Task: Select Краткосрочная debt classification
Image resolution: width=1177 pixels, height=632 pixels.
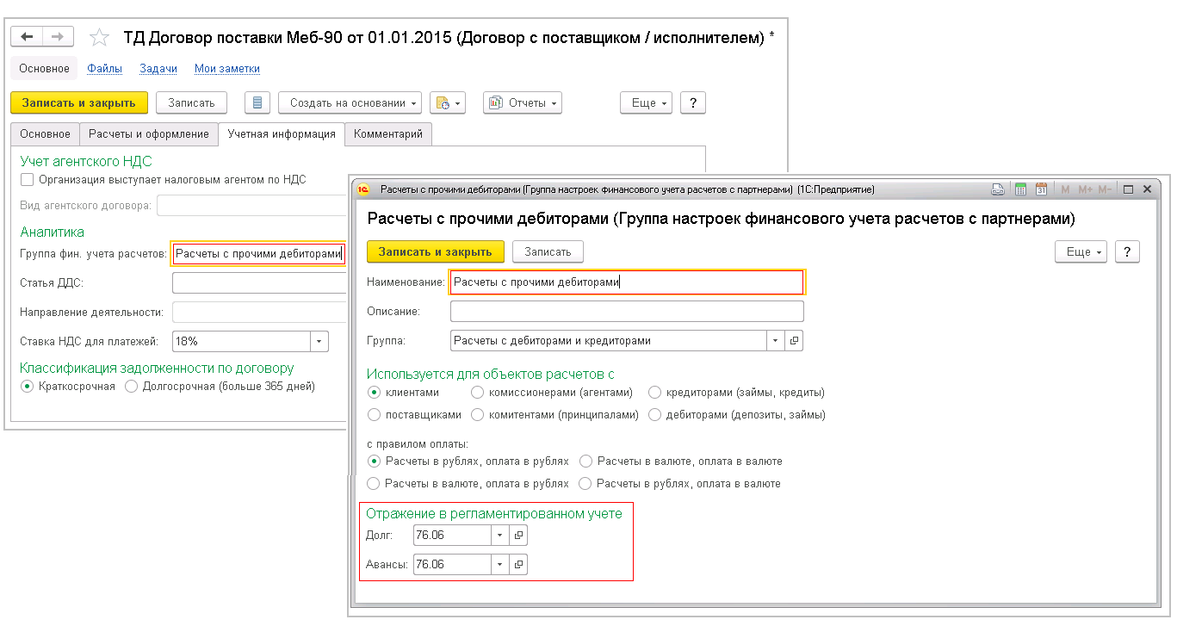Action: pyautogui.click(x=28, y=387)
